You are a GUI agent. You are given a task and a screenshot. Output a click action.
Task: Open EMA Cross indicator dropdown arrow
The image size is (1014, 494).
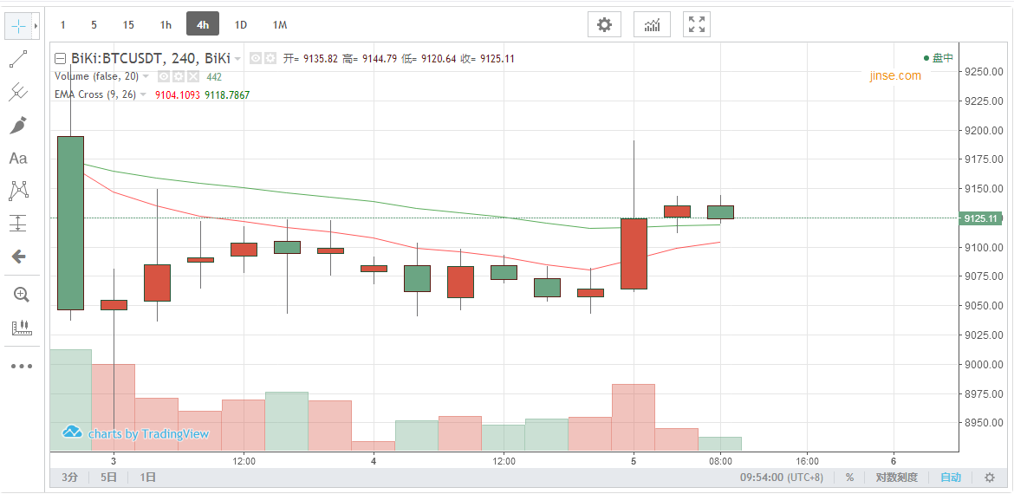(x=142, y=94)
